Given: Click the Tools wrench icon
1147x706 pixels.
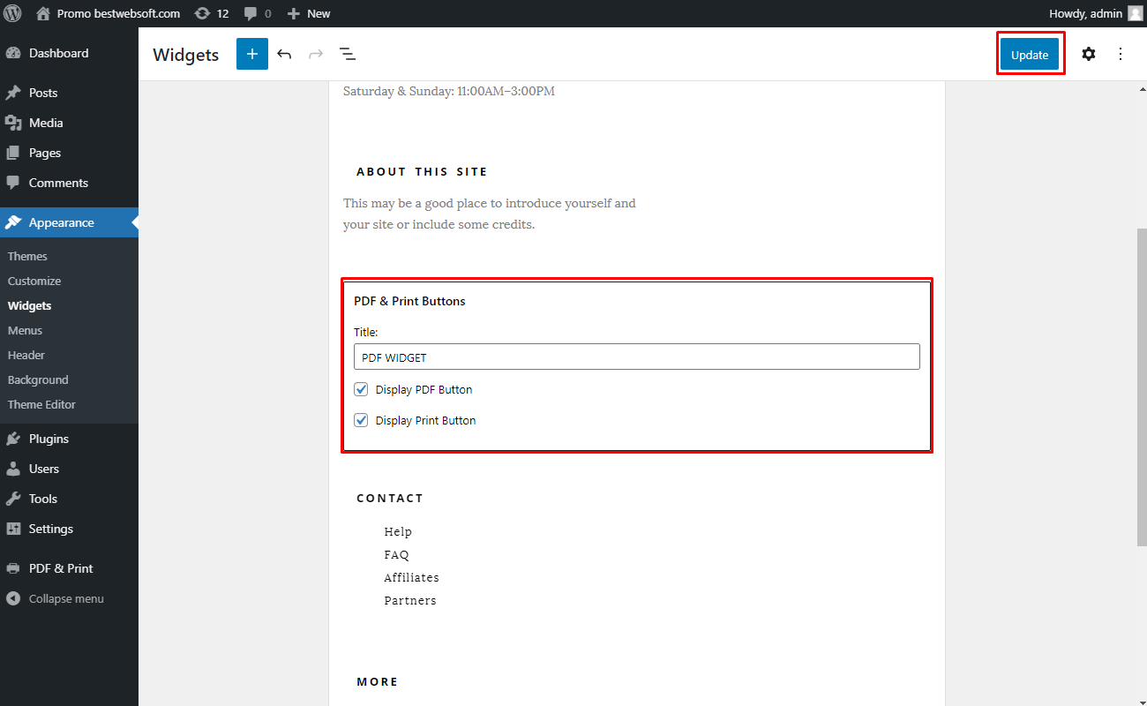Looking at the screenshot, I should [13, 499].
